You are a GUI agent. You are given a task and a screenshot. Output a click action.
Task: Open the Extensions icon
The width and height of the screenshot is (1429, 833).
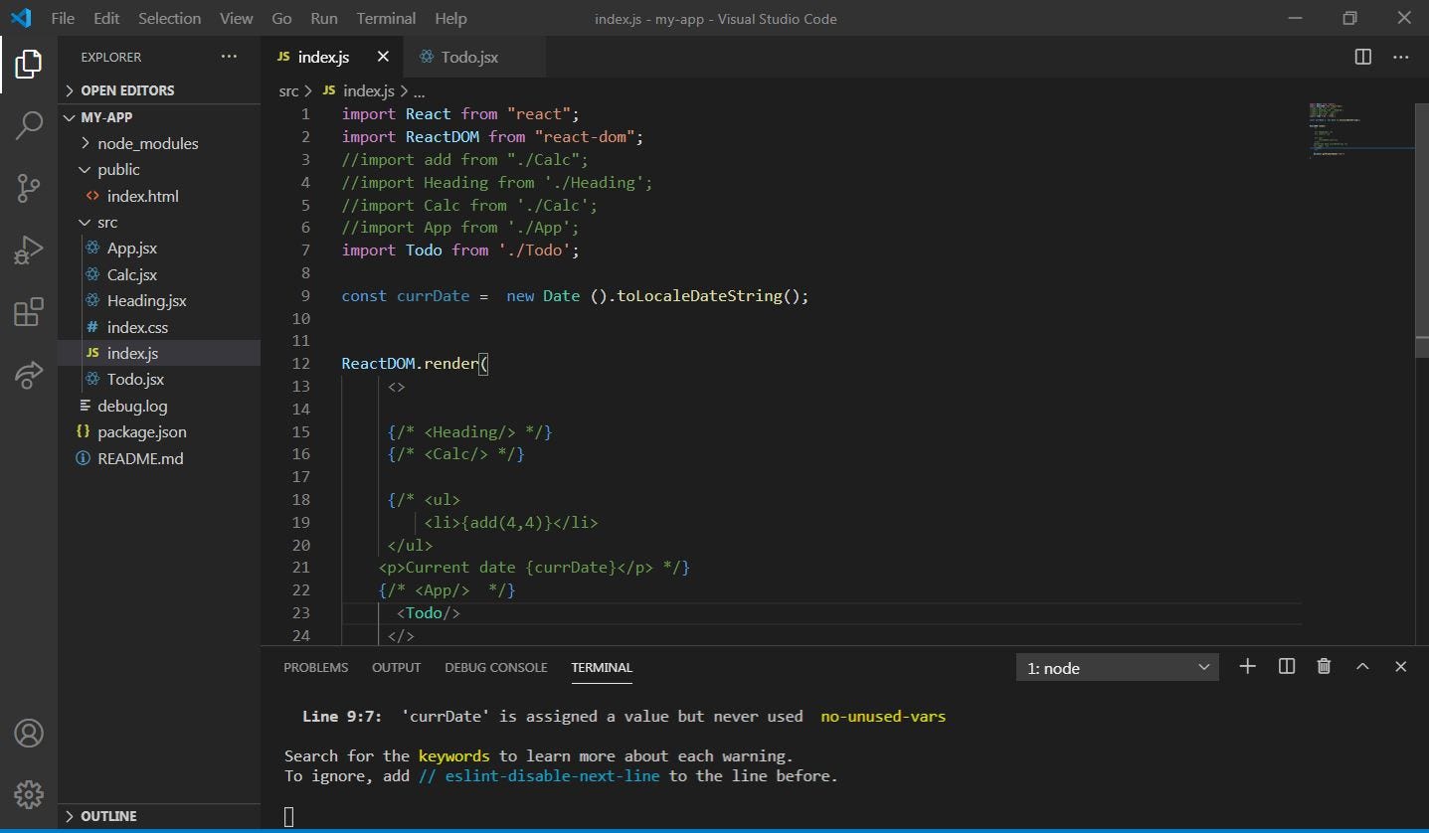27,311
